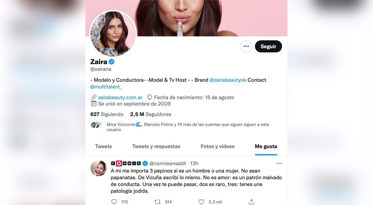Open the mutual followers avatars
The width and height of the screenshot is (373, 205).
96,125
